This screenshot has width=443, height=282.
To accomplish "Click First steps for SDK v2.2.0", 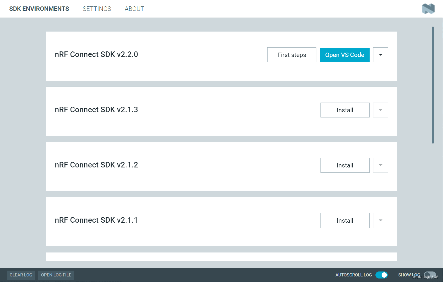I will pyautogui.click(x=292, y=55).
